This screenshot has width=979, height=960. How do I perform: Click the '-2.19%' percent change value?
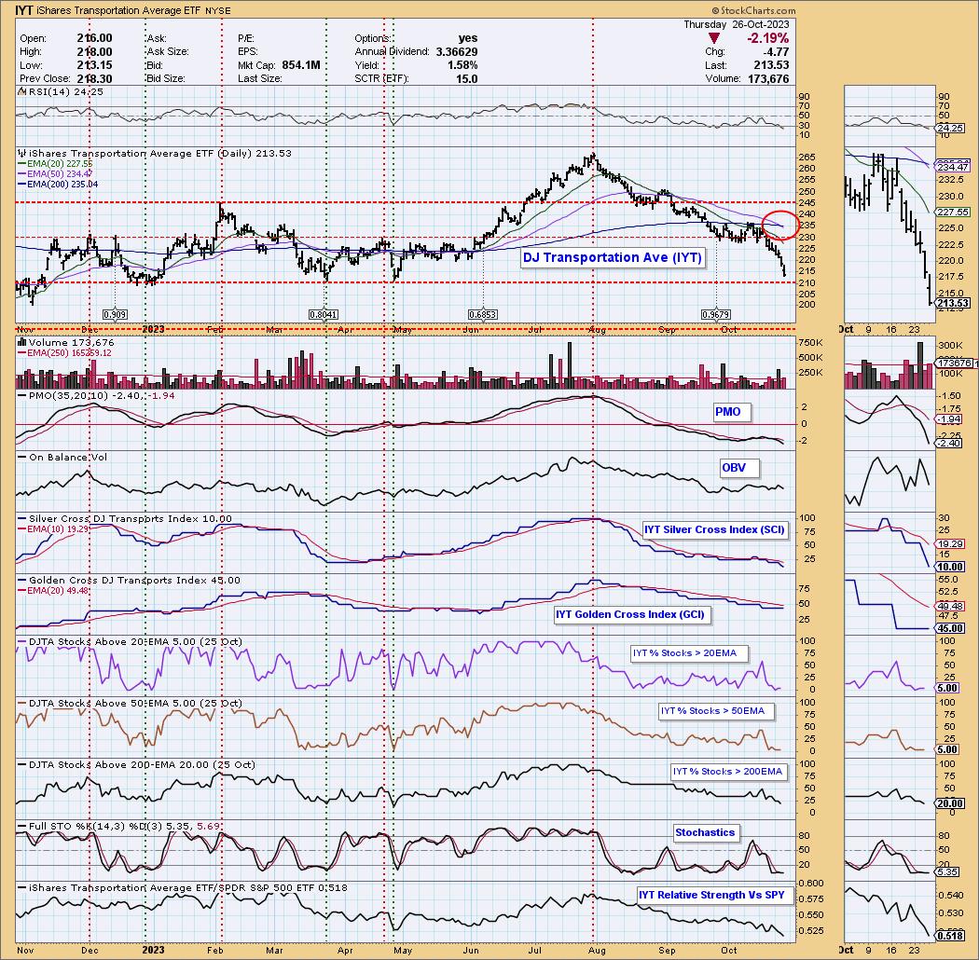tap(768, 39)
